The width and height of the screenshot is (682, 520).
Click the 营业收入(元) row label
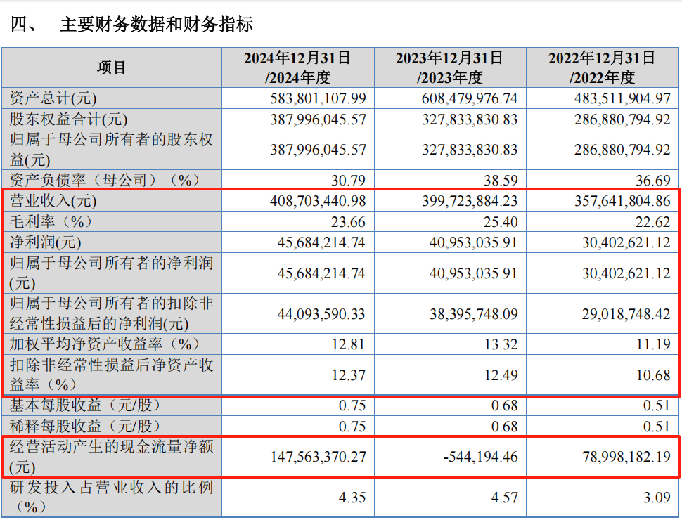(x=53, y=201)
